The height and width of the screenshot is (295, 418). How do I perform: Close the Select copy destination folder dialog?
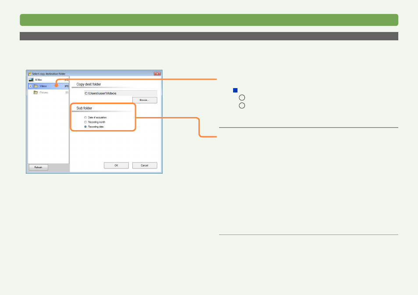pos(157,74)
